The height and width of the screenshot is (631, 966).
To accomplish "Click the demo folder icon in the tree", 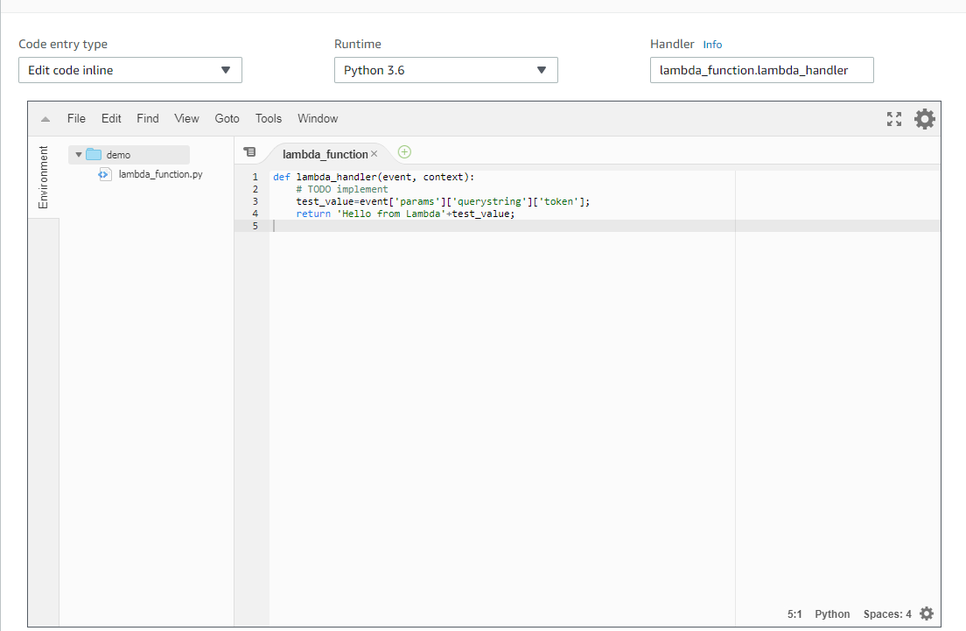I will [93, 154].
